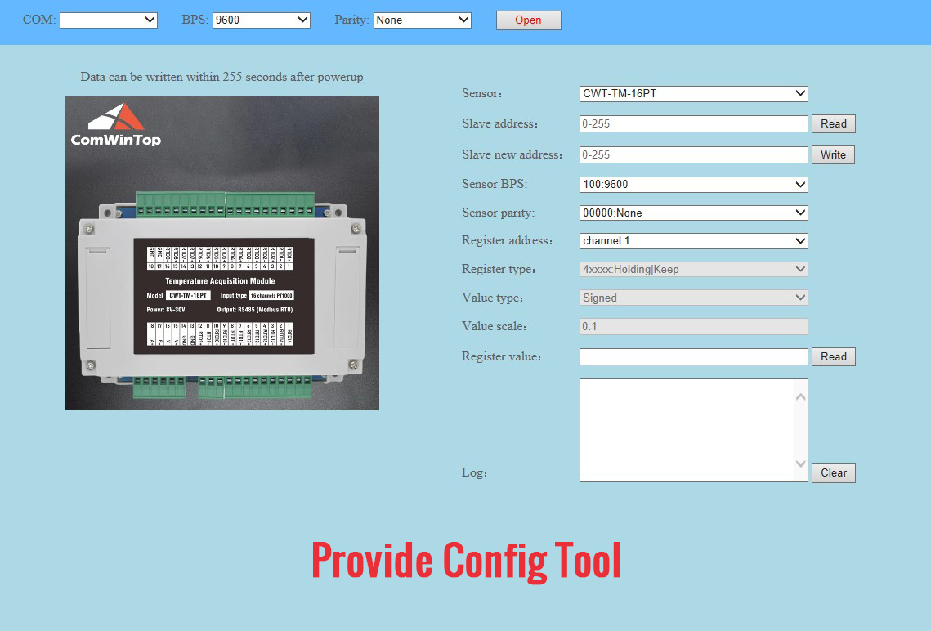Click the Register type Holding|Keep dropdown
Image resolution: width=931 pixels, height=631 pixels.
pyautogui.click(x=693, y=270)
